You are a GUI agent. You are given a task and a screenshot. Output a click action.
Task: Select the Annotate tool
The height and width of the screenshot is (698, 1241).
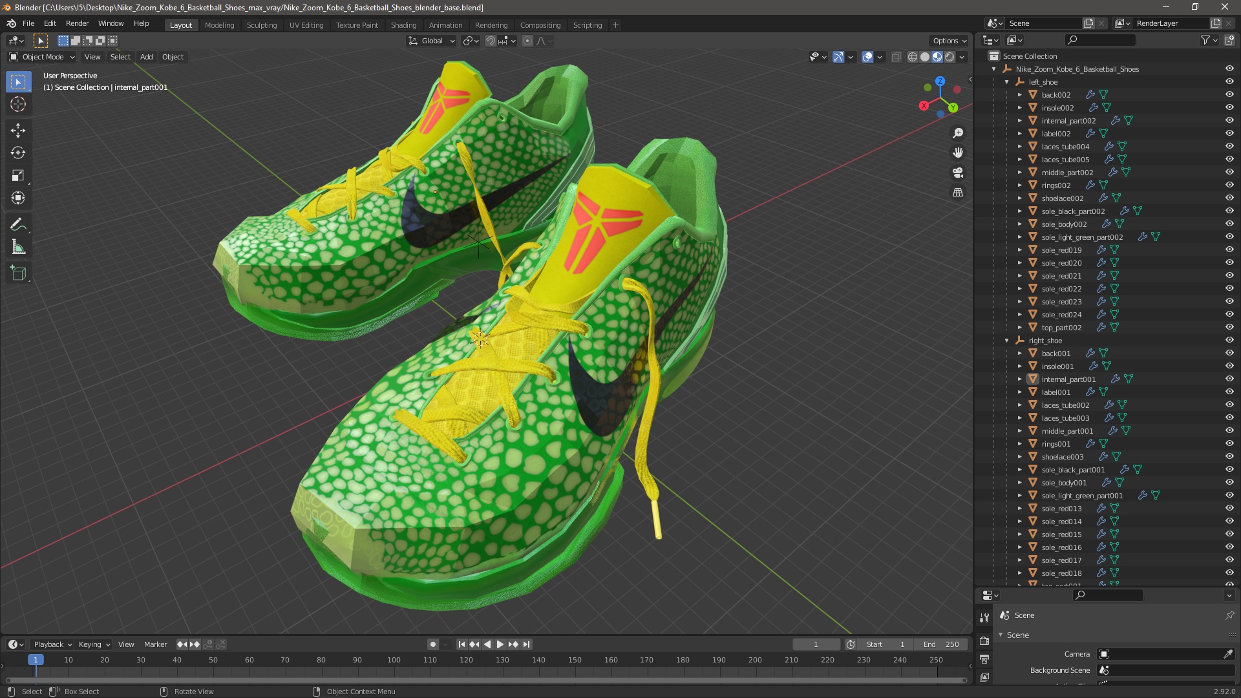(x=18, y=225)
